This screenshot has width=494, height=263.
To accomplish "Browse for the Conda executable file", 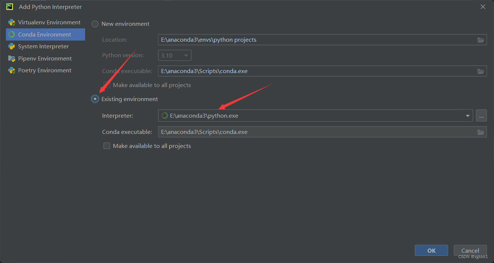I will (x=481, y=132).
